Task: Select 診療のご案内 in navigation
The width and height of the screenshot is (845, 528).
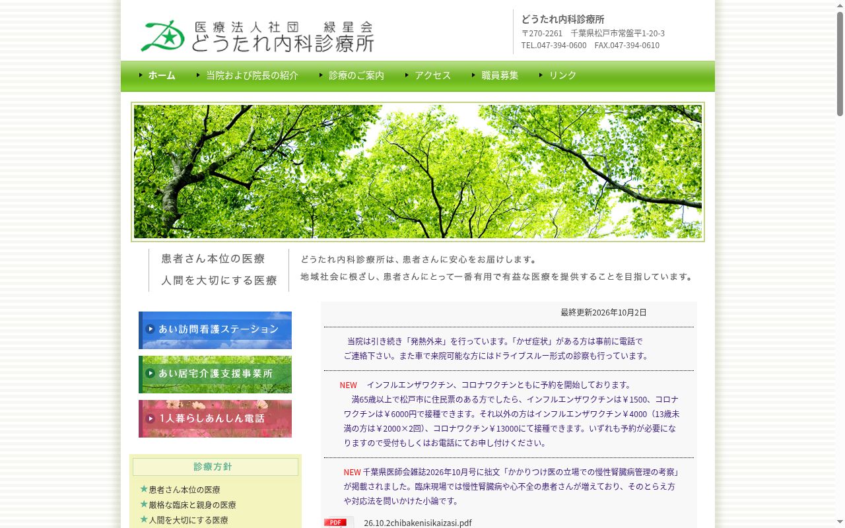Action: (356, 75)
